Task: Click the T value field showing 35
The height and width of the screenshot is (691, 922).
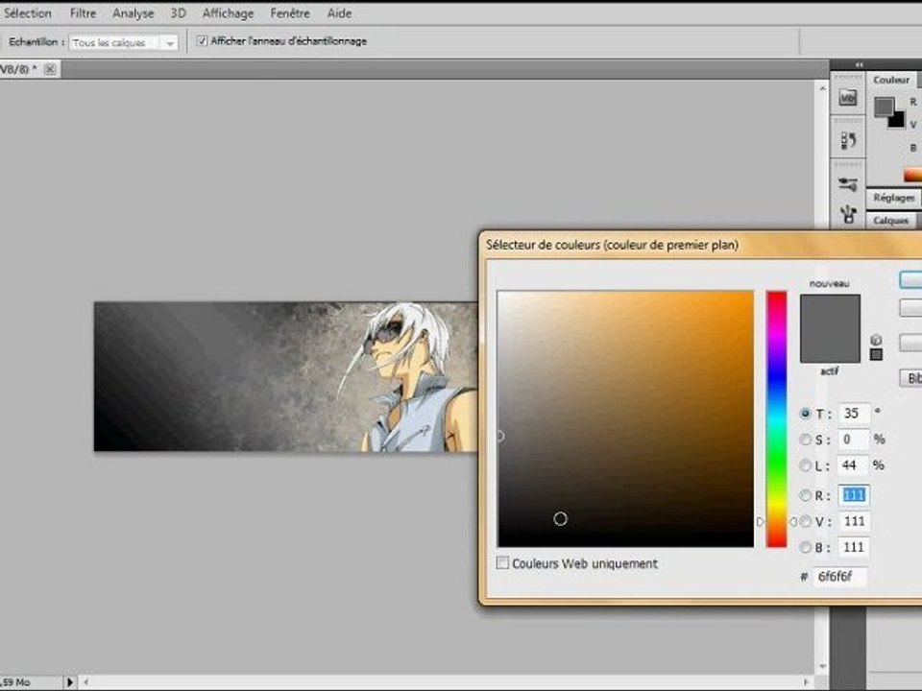Action: 854,414
